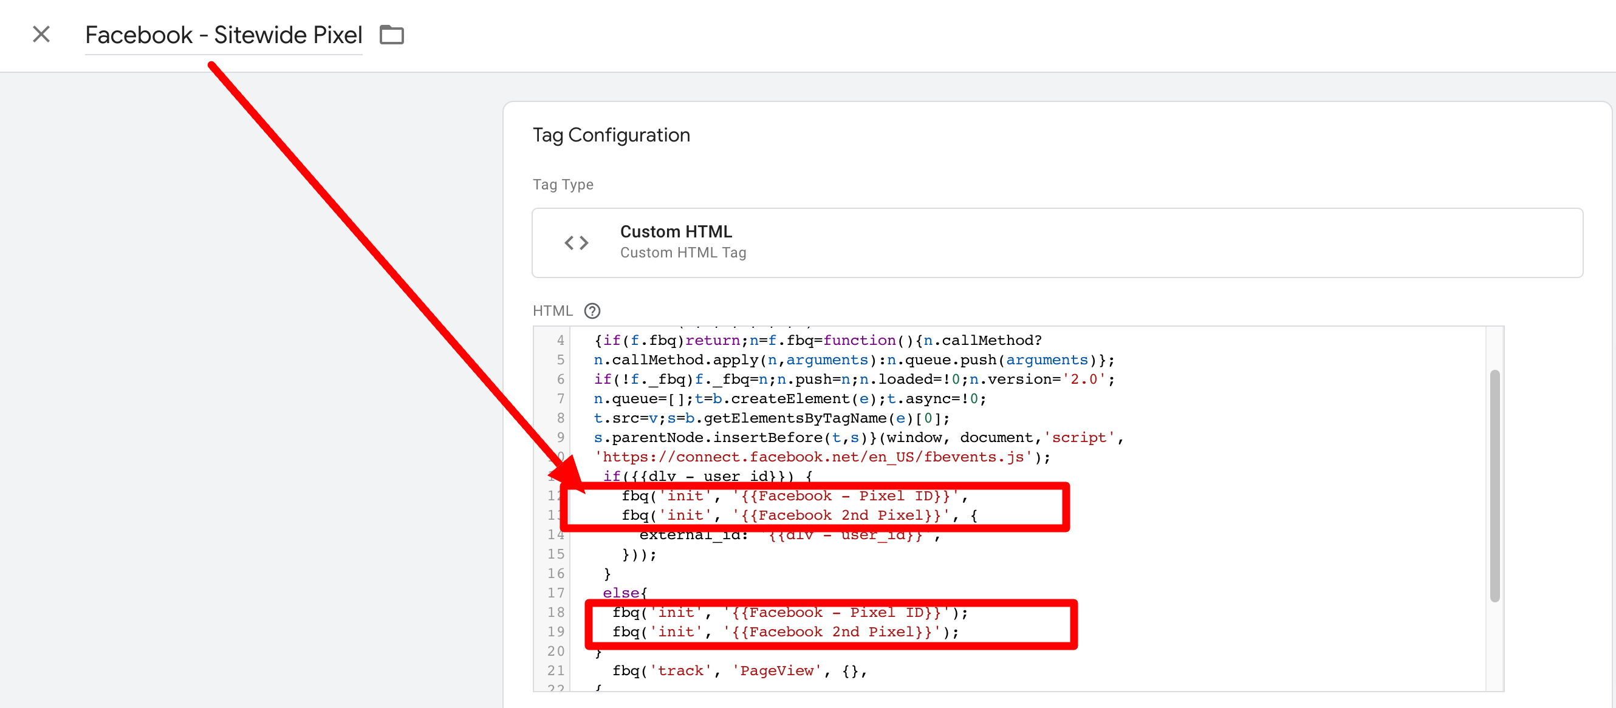1616x708 pixels.
Task: Open the HTML help question mark icon
Action: 592,311
